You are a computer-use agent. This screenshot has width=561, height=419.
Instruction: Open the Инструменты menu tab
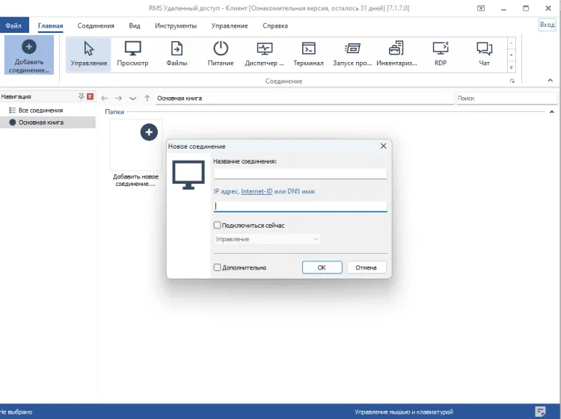[176, 25]
